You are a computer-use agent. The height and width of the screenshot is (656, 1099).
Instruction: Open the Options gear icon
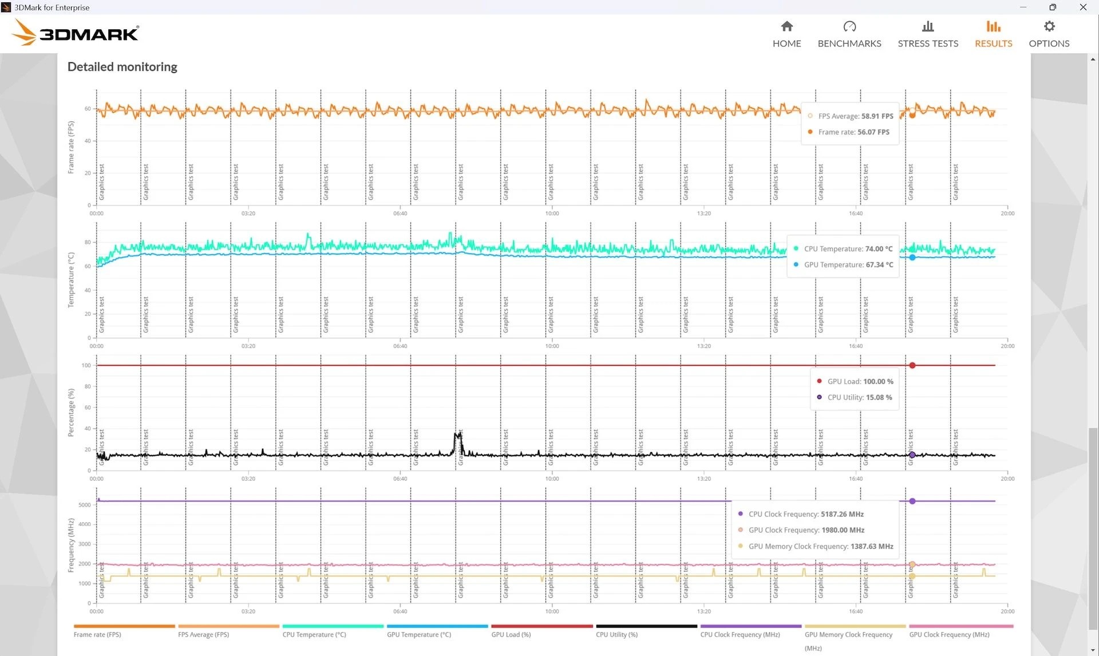pos(1049,26)
